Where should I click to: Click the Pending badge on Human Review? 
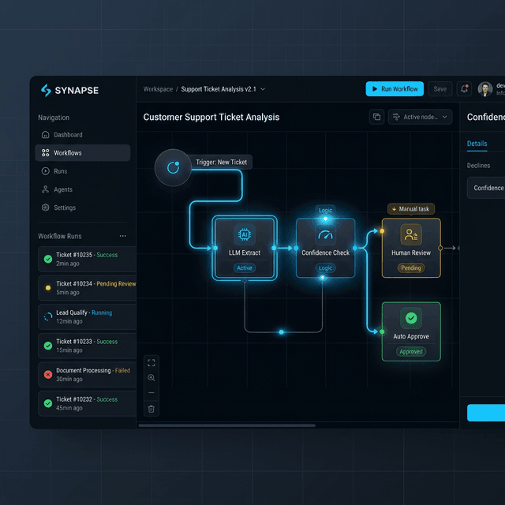pyautogui.click(x=411, y=268)
